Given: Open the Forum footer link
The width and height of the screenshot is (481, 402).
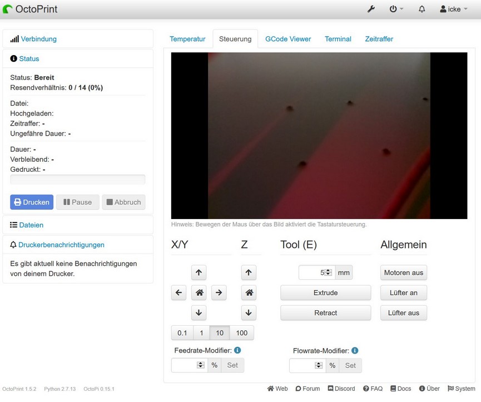Looking at the screenshot, I should (x=308, y=389).
